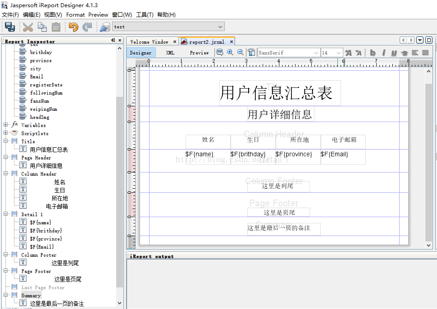437x309 pixels.
Task: Close the Report Inspector panel
Action: (120, 41)
